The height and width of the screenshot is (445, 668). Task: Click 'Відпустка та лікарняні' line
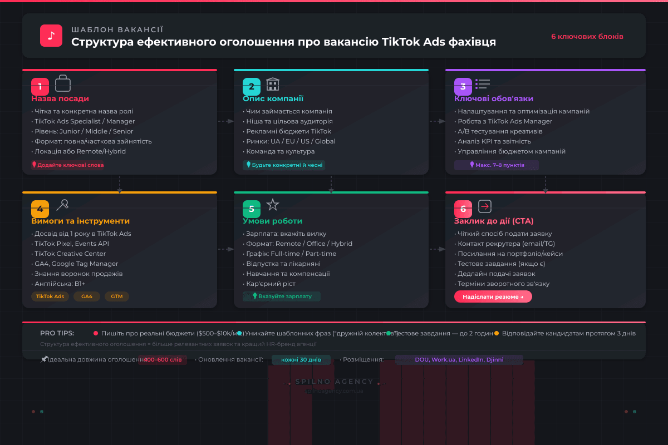(x=282, y=264)
